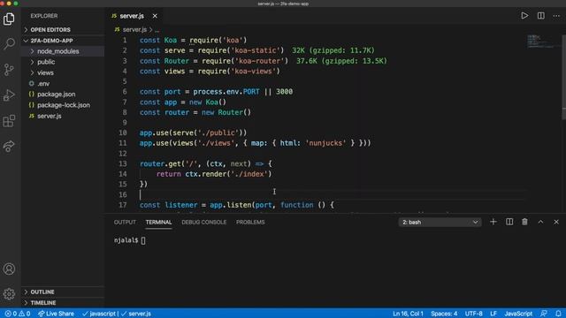
Task: Click the server.js item in status bar
Action: (x=136, y=314)
